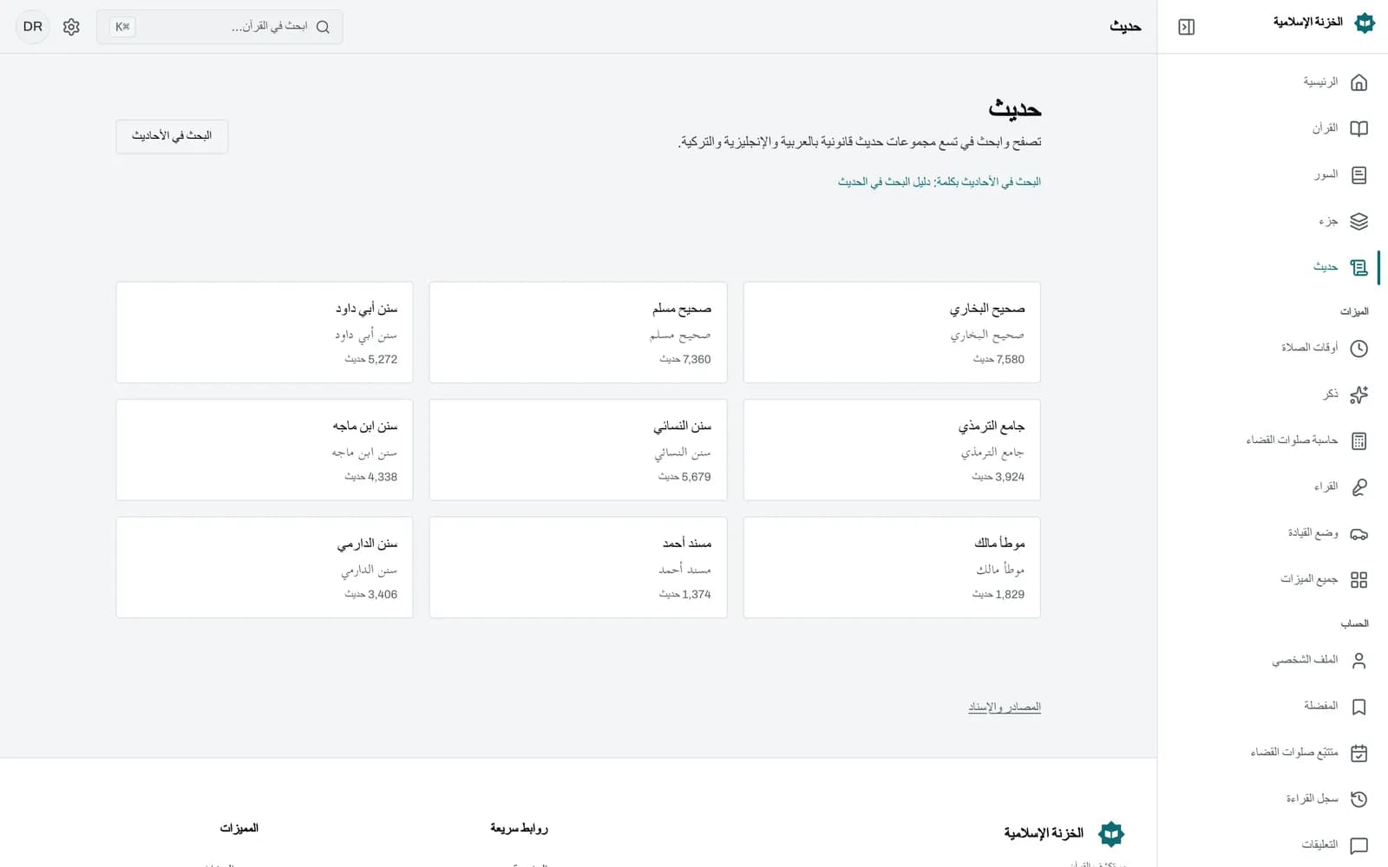
Task: Open the driving mode car icon
Action: coord(1359,534)
